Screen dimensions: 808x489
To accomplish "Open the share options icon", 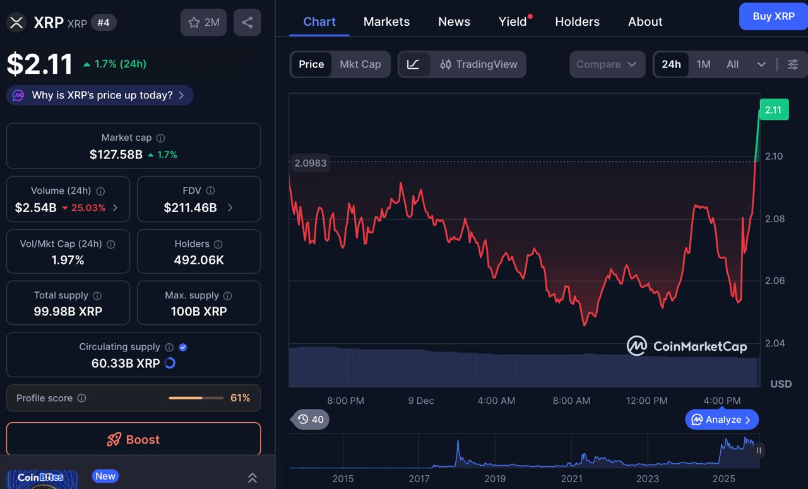I will pos(247,22).
